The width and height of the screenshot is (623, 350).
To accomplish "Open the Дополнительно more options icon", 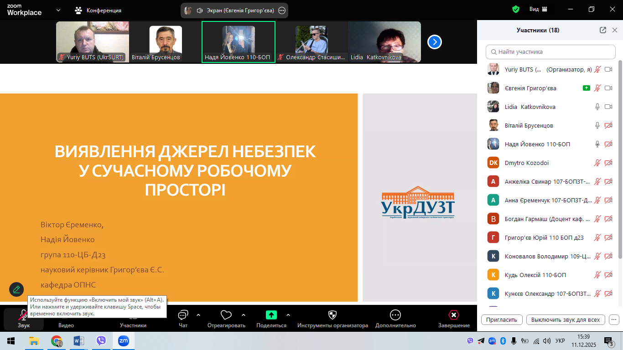I will 395,315.
